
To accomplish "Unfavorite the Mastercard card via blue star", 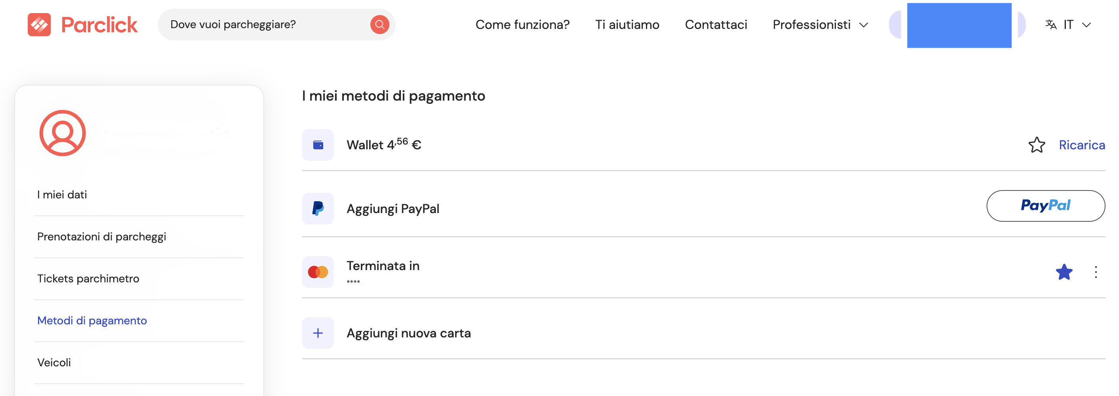I will click(x=1064, y=272).
